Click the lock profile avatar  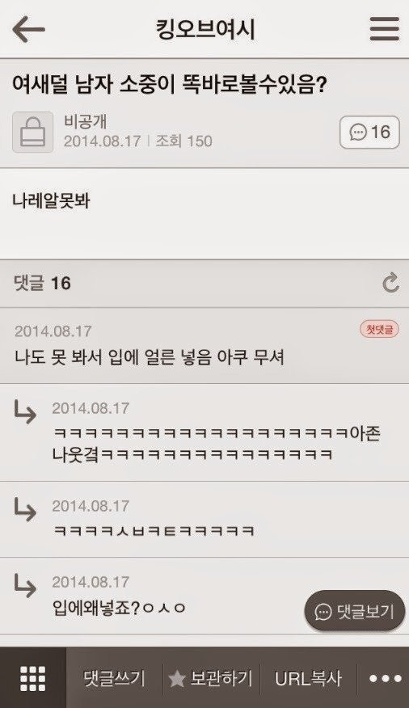tap(32, 133)
